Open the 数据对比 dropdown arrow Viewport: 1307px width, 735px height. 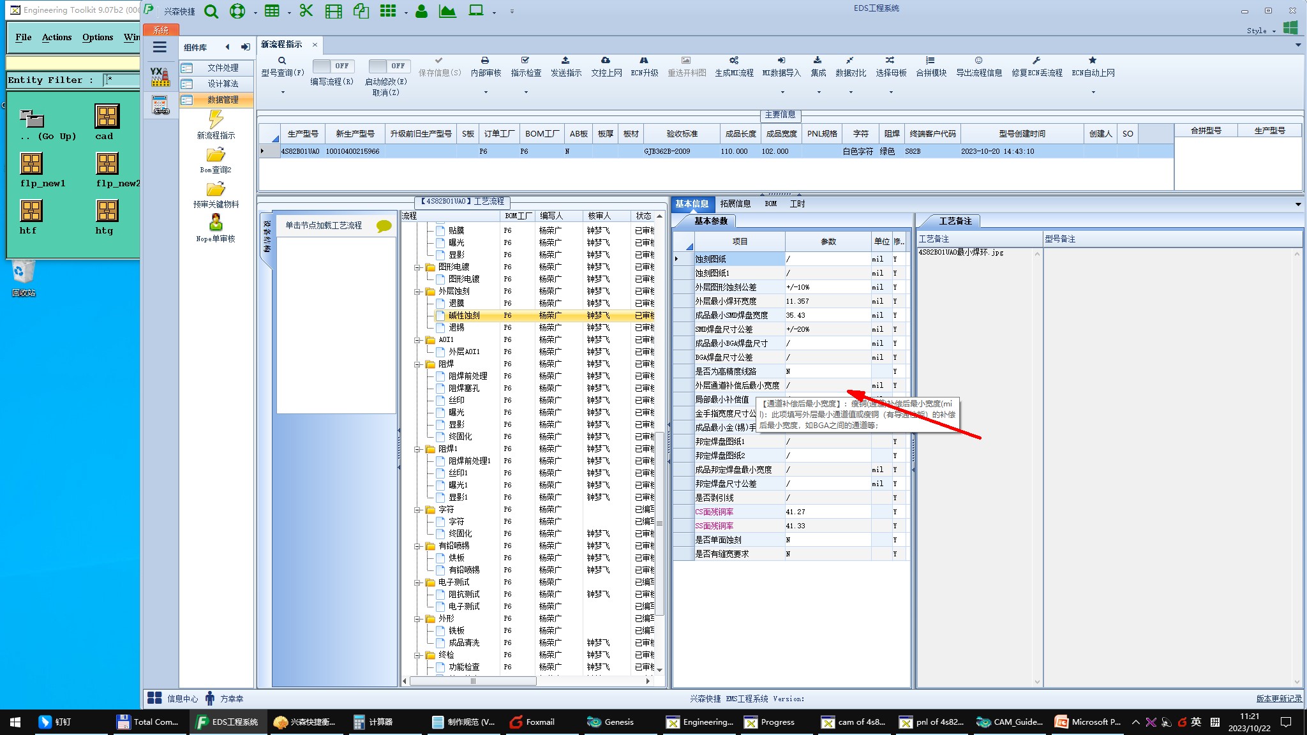pos(851,92)
